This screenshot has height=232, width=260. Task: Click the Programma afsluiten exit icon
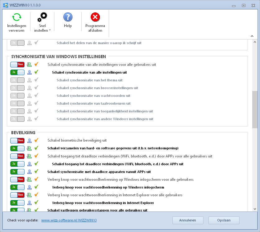[95, 17]
